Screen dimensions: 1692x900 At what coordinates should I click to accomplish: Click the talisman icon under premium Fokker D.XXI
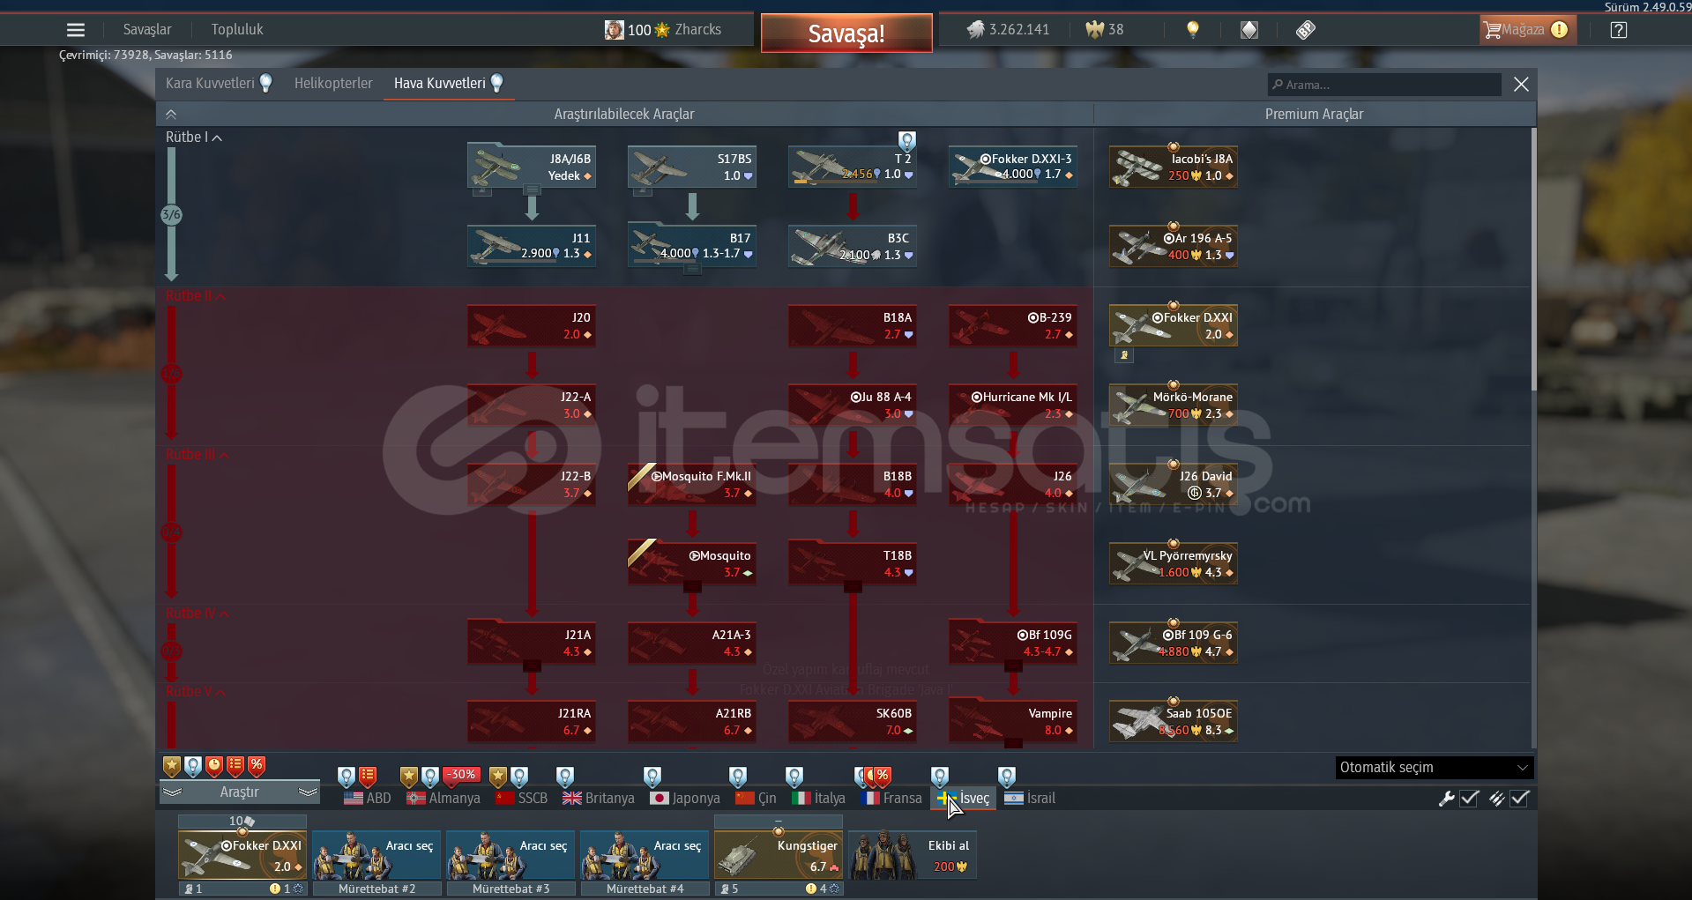pyautogui.click(x=1124, y=355)
